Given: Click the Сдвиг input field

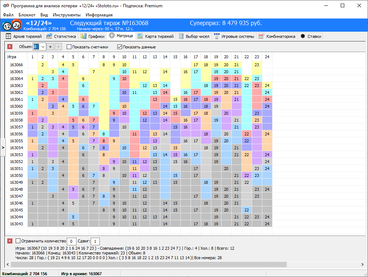Looking at the screenshot, I should [x=95, y=241].
